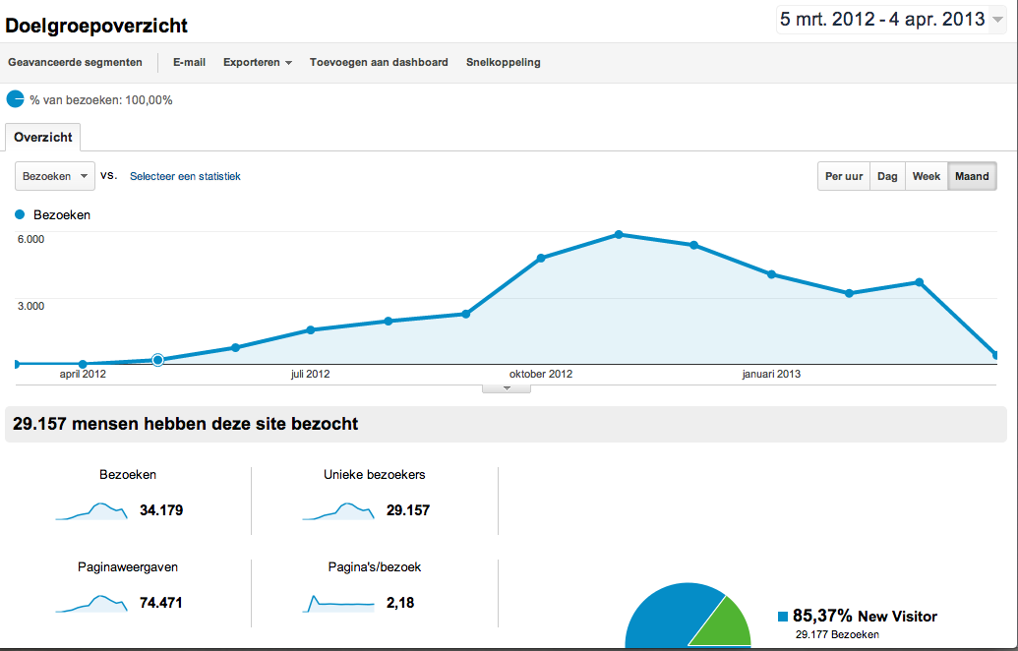
Task: Open the date range picker dropdown arrow
Action: tap(997, 20)
